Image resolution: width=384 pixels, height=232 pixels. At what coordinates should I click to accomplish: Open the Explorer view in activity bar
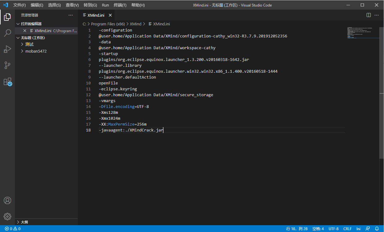pos(7,17)
